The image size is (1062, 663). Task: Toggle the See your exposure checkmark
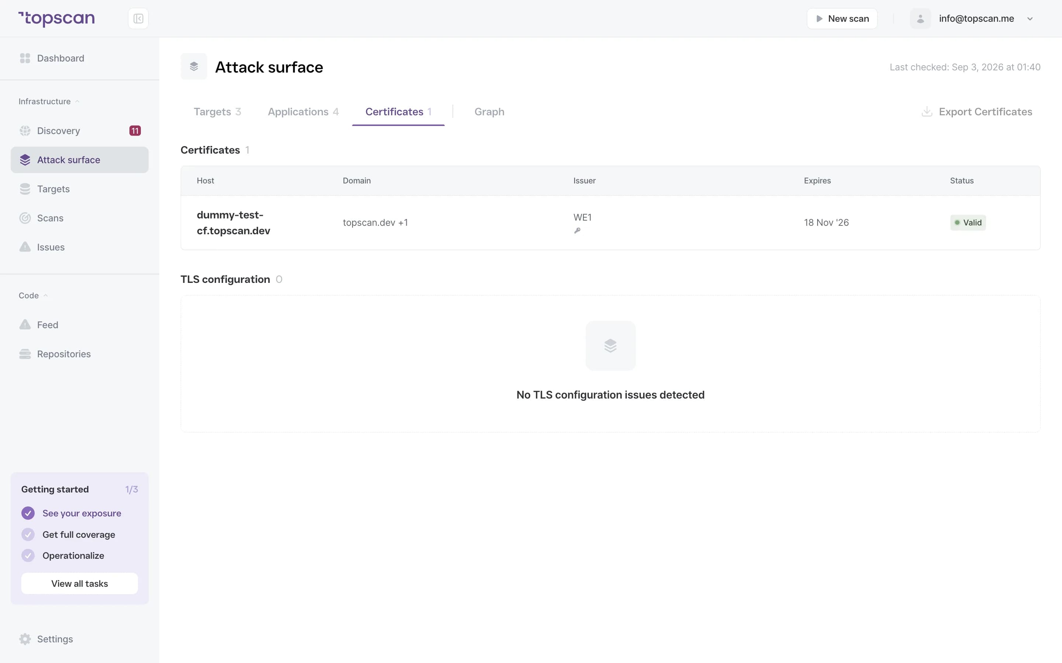pyautogui.click(x=28, y=513)
